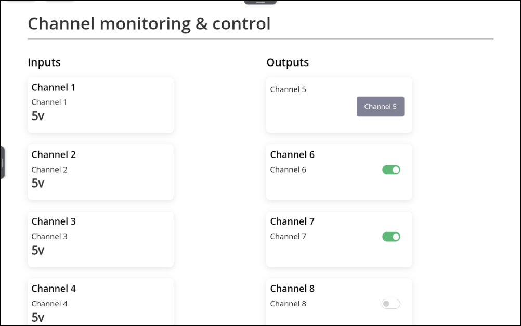Select the Channel 8 output card title
The height and width of the screenshot is (326, 521).
[292, 289]
